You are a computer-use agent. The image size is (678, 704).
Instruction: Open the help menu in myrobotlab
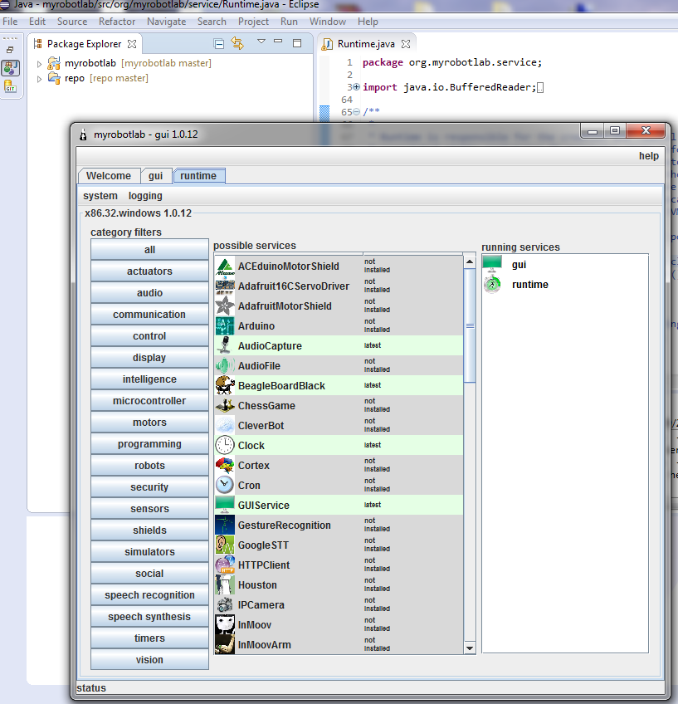(x=648, y=156)
